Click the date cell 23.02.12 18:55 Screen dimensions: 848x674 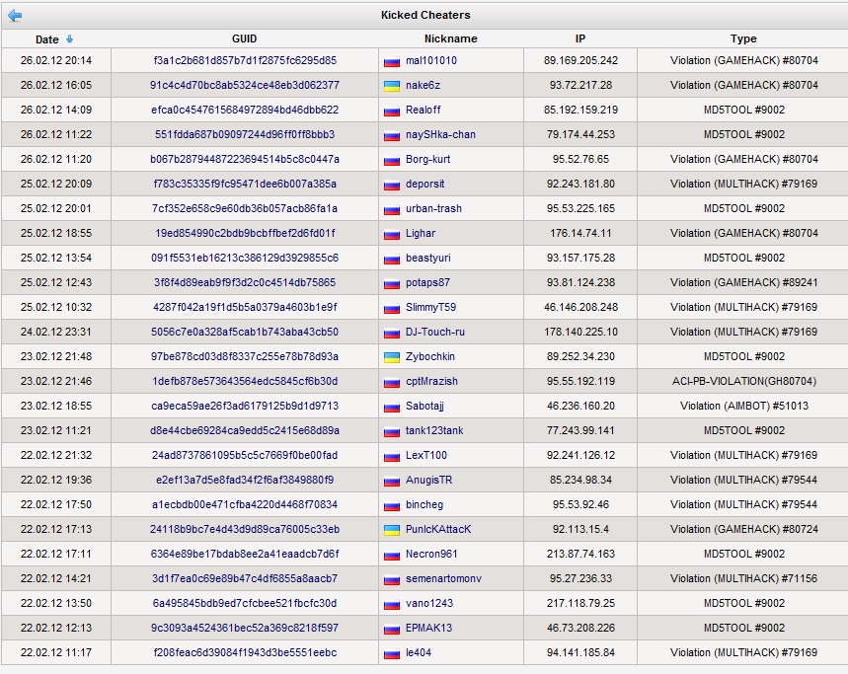[56, 406]
